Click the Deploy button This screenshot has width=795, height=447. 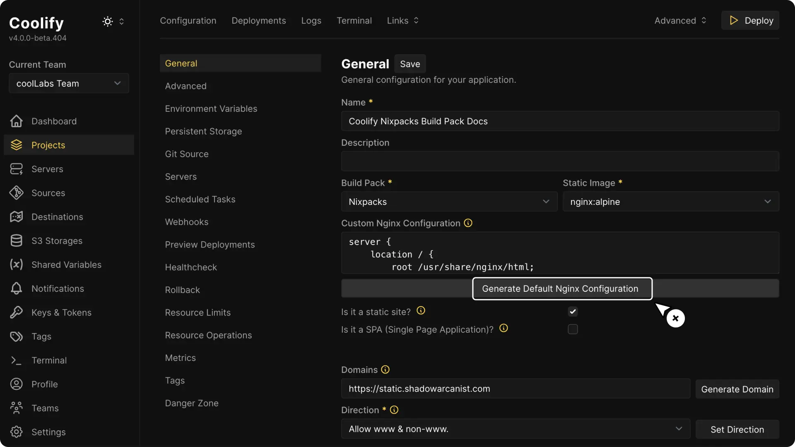pyautogui.click(x=750, y=20)
